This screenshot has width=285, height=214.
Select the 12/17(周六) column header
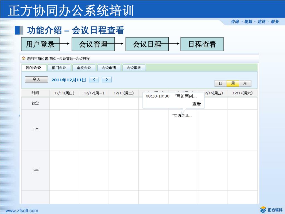coord(243,93)
